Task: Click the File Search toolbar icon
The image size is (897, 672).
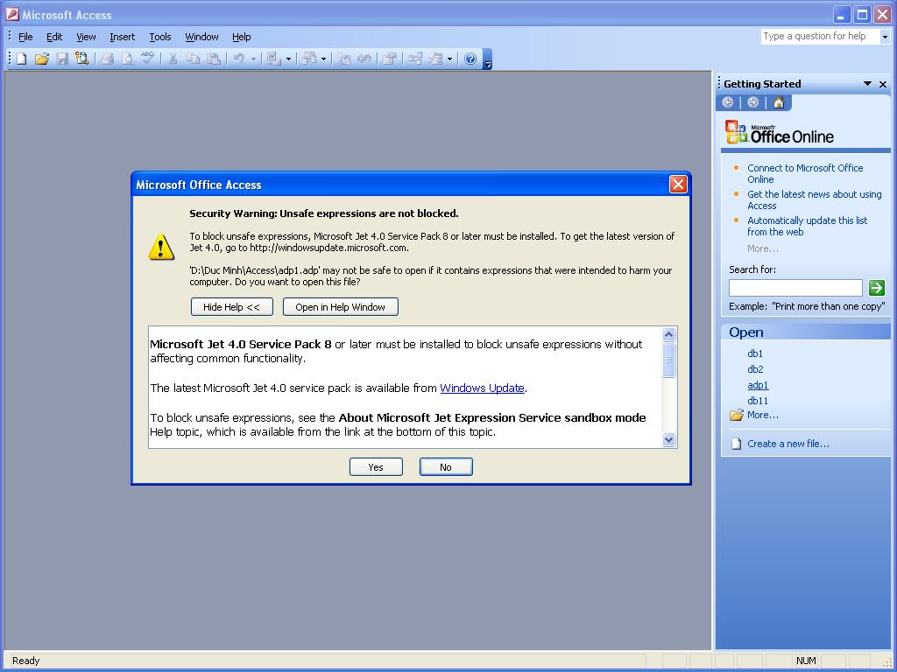Action: (x=82, y=59)
